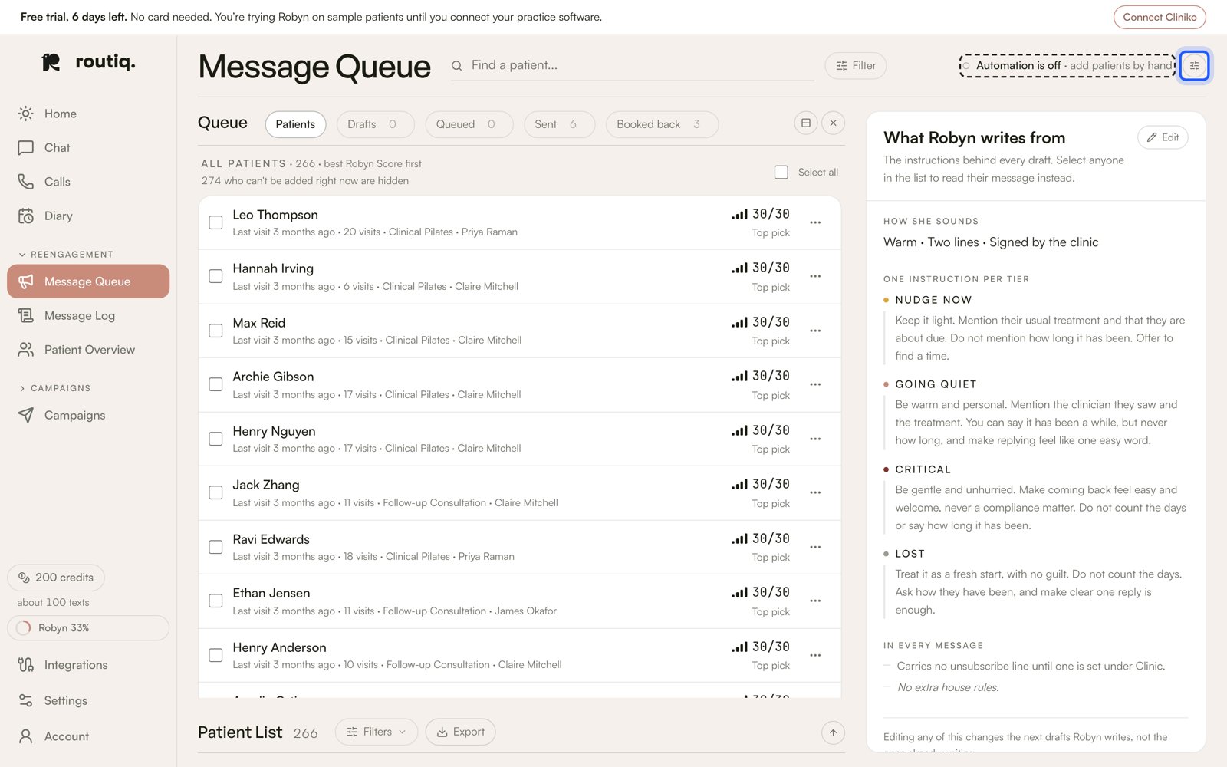Click the routiq logo

[x=89, y=62]
